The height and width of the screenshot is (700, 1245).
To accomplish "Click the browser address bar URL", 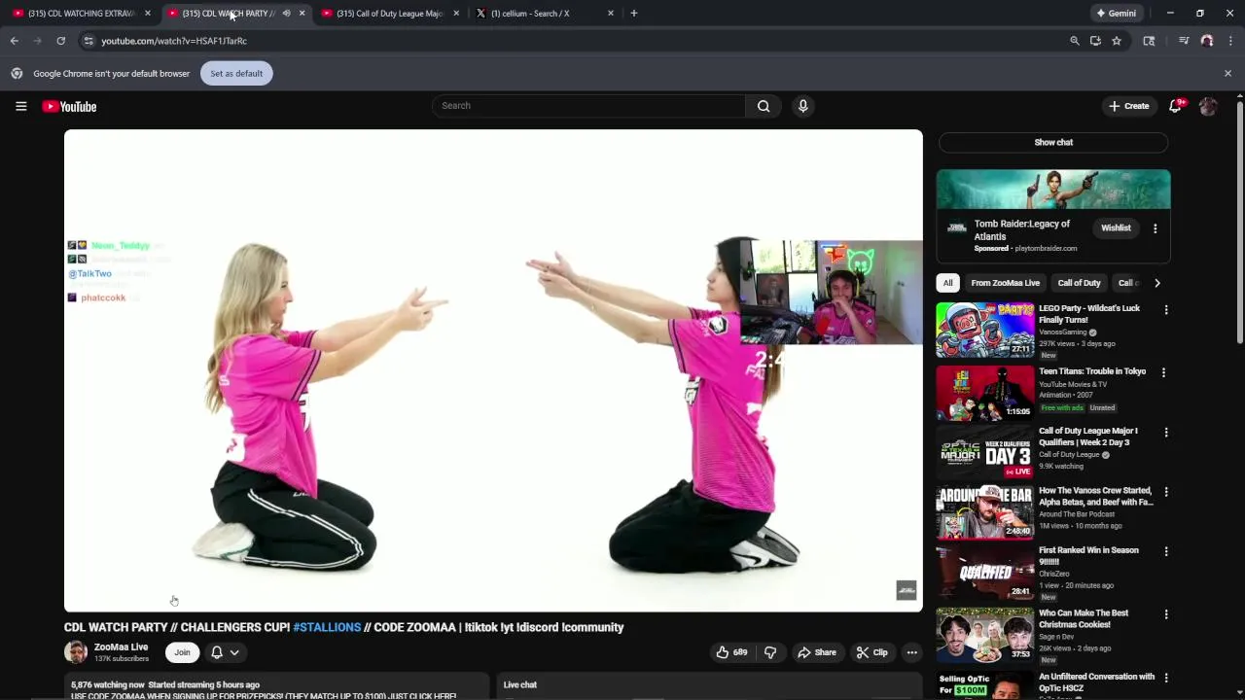I will (174, 41).
